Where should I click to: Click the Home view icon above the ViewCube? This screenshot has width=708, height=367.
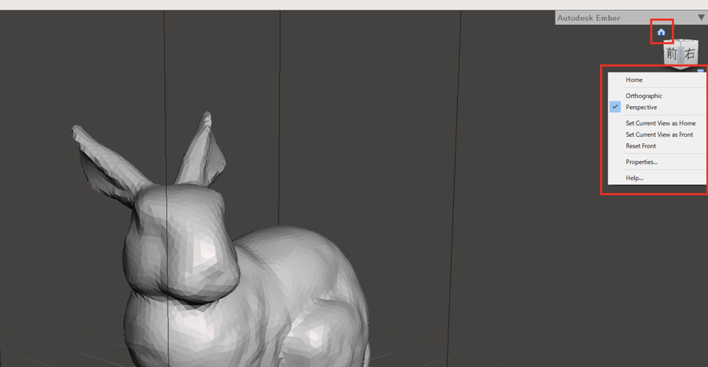click(661, 32)
